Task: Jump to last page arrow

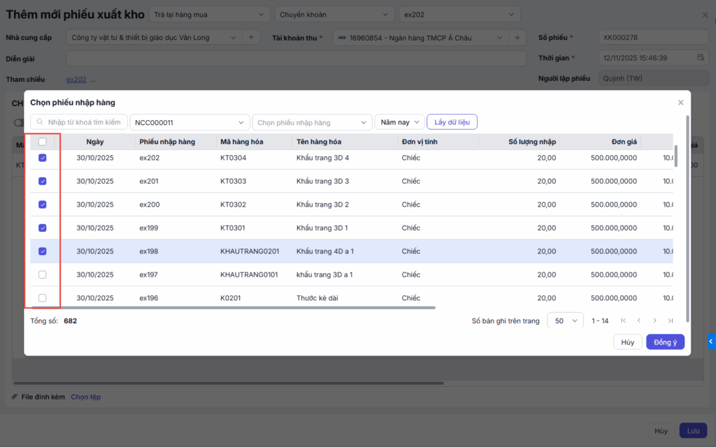Action: 671,321
